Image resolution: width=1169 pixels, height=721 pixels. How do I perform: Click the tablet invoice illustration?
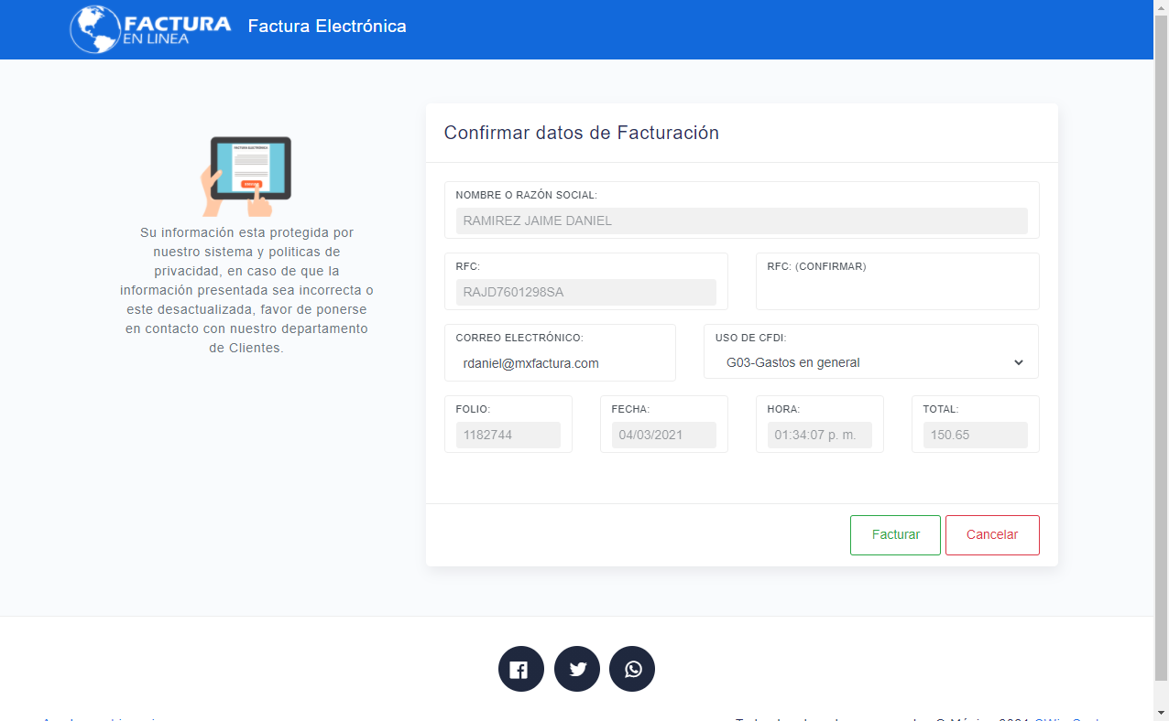coord(246,176)
